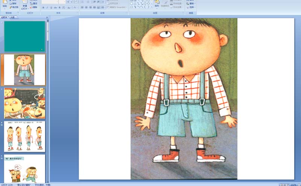Switch to the Slides (幻灯片) pane tab
The height and width of the screenshot is (186, 301).
pyautogui.click(x=4, y=17)
